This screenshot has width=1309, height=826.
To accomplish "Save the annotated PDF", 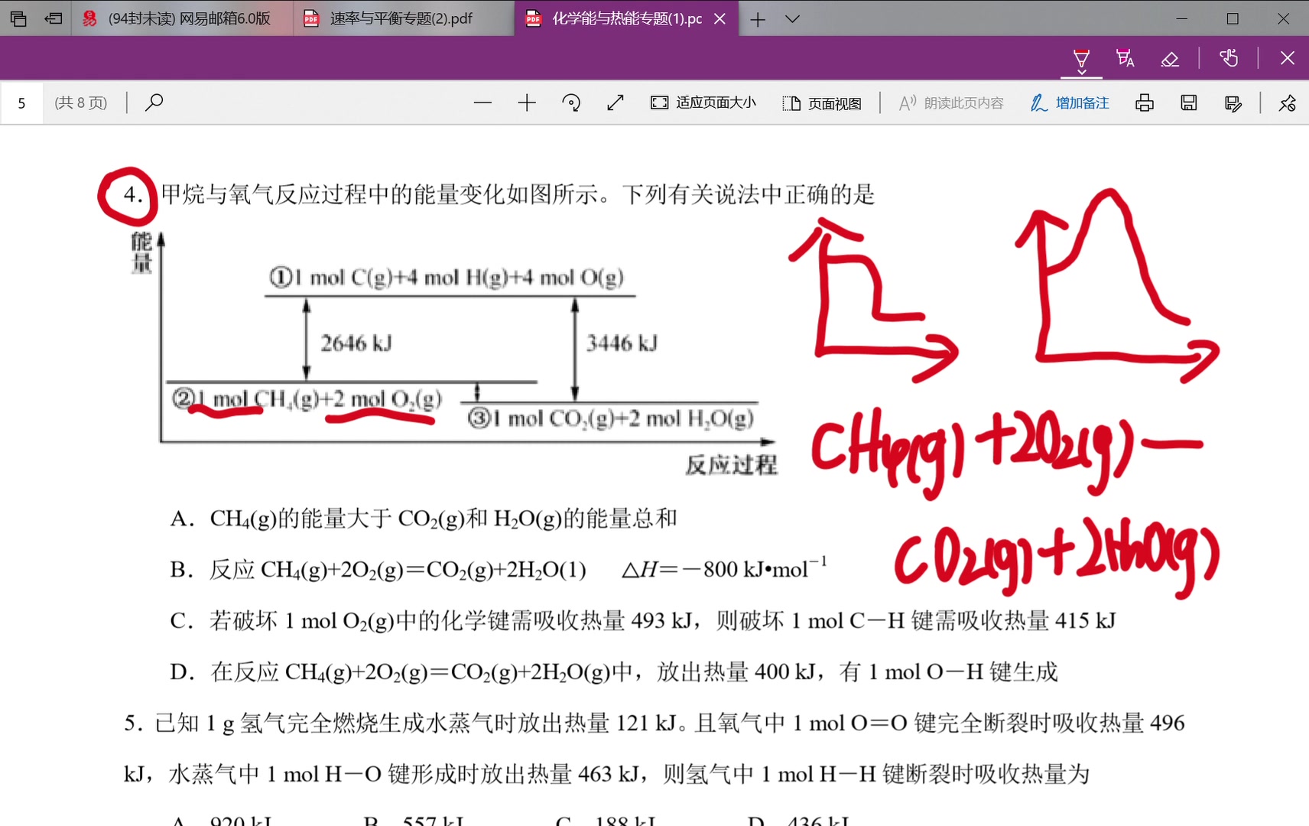I will [x=1187, y=102].
